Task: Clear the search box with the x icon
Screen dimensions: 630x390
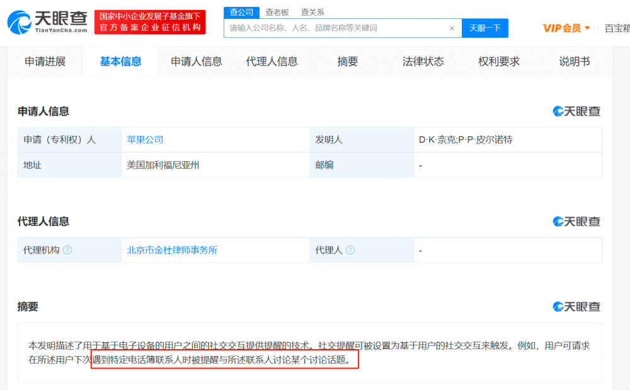Action: click(452, 28)
